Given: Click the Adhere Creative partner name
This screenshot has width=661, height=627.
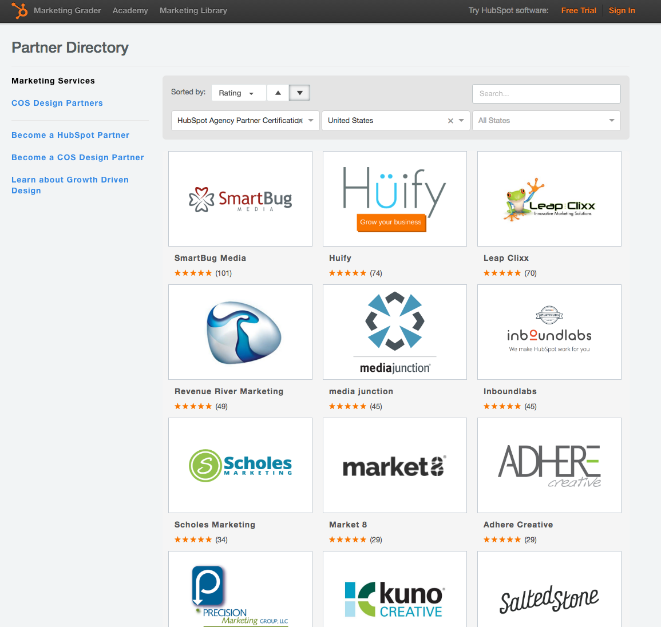Looking at the screenshot, I should 518,525.
